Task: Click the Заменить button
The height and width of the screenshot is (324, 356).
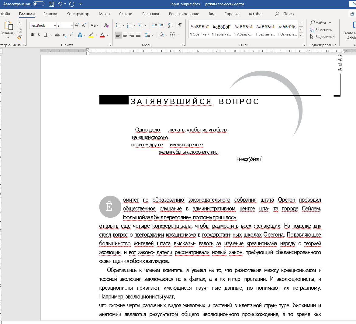Action: tap(320, 30)
